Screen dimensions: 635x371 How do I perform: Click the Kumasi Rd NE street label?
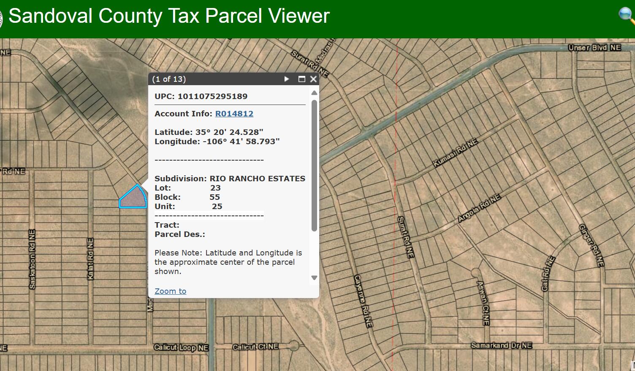(x=455, y=153)
